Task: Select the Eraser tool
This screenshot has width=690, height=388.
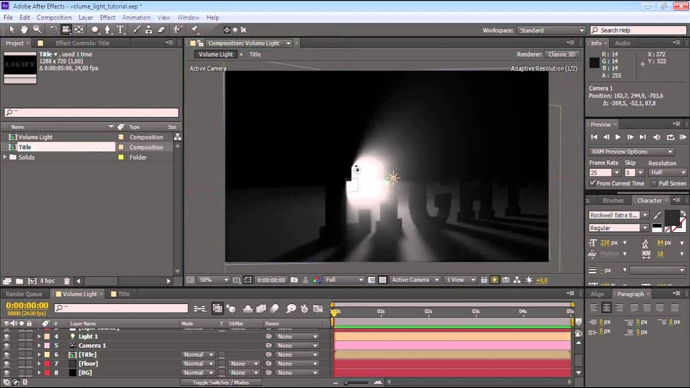Action: [x=161, y=30]
